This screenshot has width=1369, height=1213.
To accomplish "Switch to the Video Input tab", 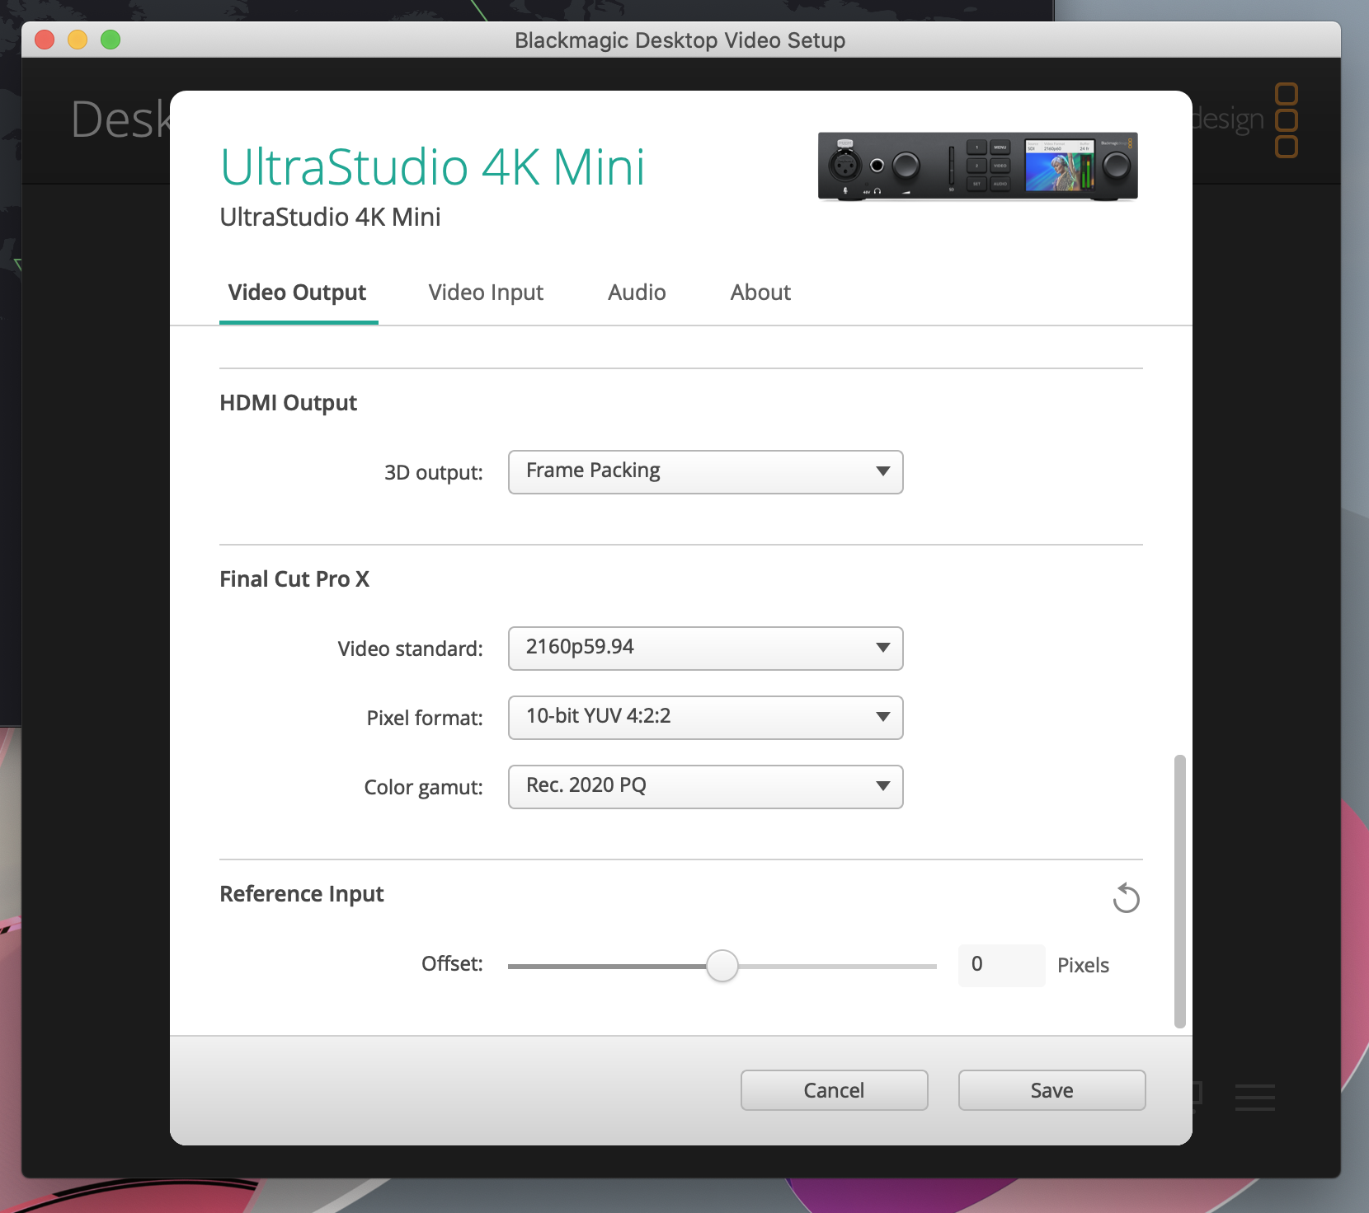I will (x=486, y=293).
